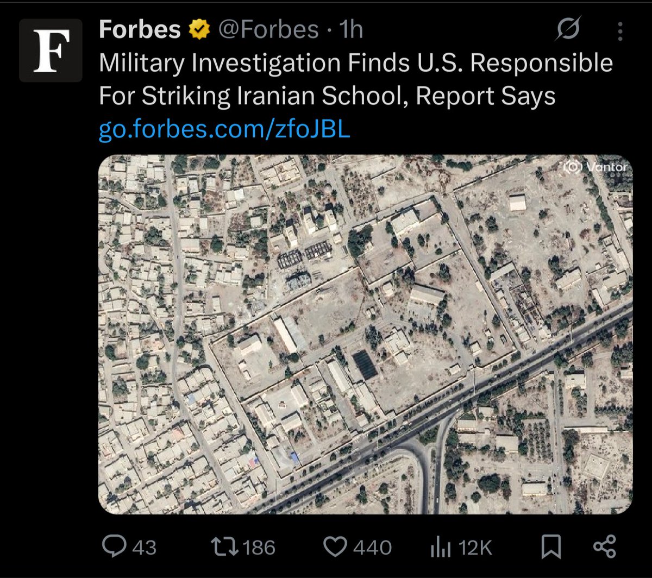Image resolution: width=652 pixels, height=578 pixels.
Task: Click the Vantor camera credit icon
Action: [x=572, y=167]
